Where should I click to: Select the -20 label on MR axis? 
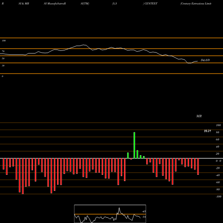[218, 168]
